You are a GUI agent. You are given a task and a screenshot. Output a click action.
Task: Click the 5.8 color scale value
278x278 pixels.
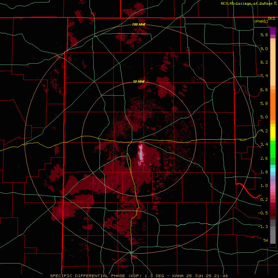264,103
